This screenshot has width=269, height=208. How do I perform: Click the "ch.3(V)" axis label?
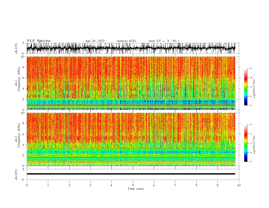pyautogui.click(x=16, y=174)
